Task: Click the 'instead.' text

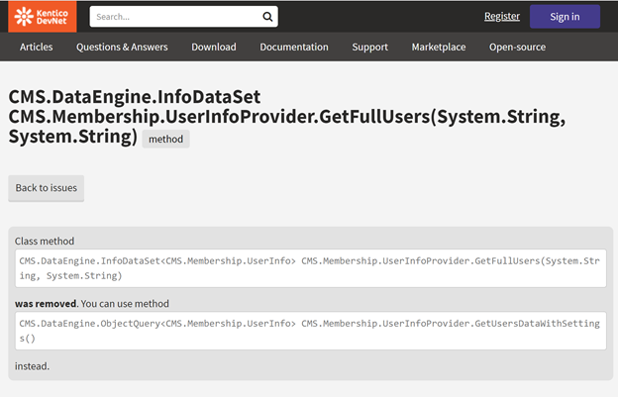Action: 33,366
